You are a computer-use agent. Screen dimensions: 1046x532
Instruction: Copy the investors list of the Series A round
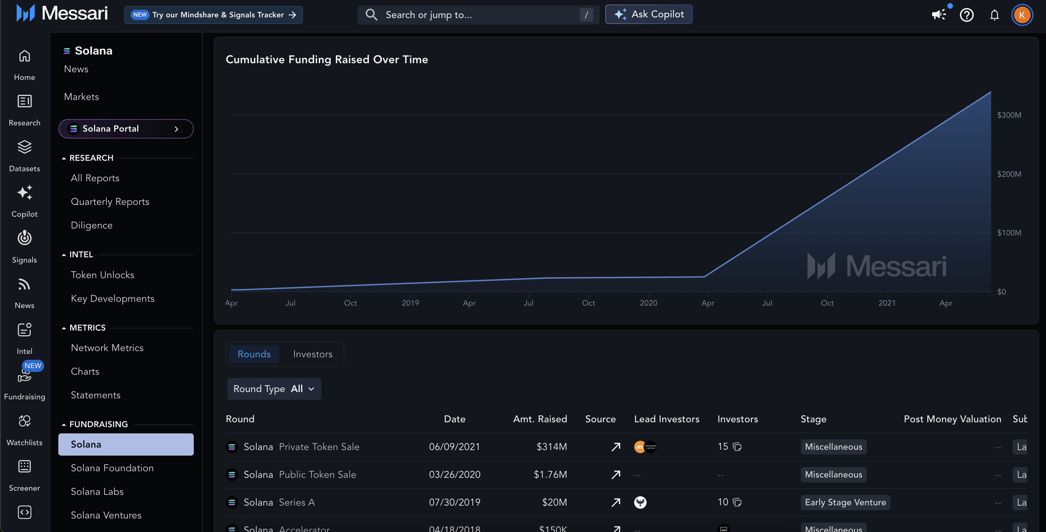pyautogui.click(x=737, y=502)
